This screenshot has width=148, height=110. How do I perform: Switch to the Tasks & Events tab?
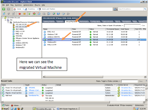[x=108, y=22]
